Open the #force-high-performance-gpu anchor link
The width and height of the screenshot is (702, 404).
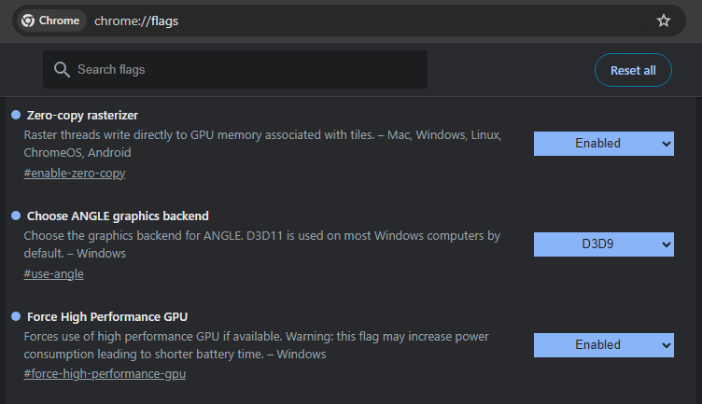point(105,375)
